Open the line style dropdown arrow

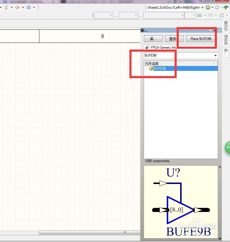216,15
